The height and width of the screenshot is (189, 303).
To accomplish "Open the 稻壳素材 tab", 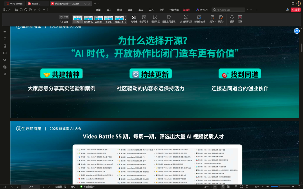I will coord(37,4).
